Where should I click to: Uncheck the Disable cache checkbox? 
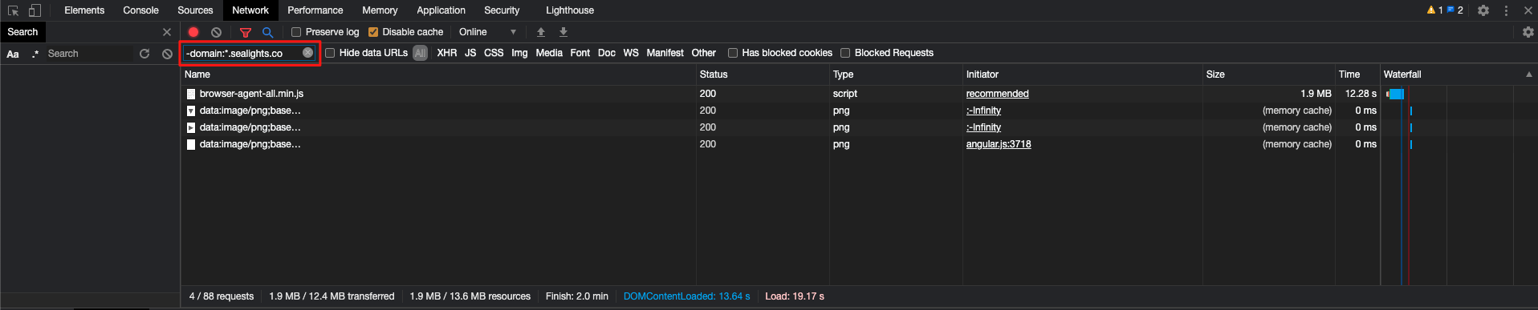click(x=373, y=32)
